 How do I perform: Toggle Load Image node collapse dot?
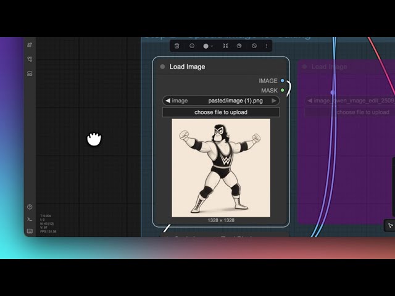(162, 67)
